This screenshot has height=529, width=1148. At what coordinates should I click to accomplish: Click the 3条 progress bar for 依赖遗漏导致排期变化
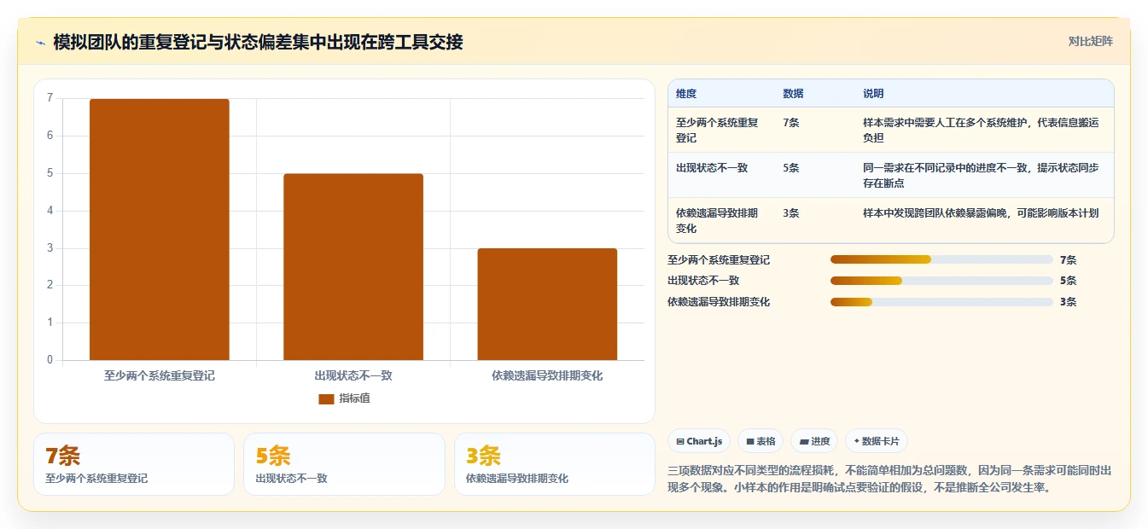(941, 301)
